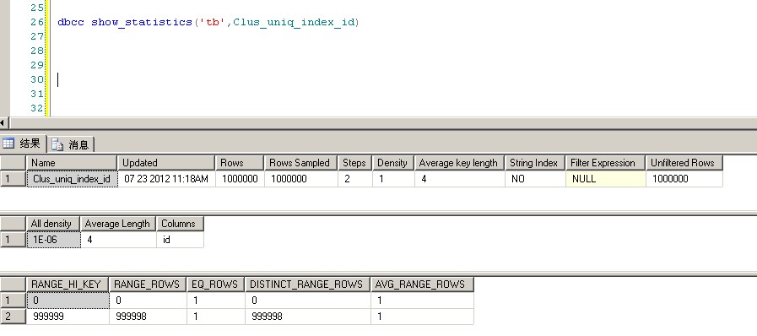Screen dimensions: 757x336
Task: Select the Columns header in density grid
Action: coord(180,224)
